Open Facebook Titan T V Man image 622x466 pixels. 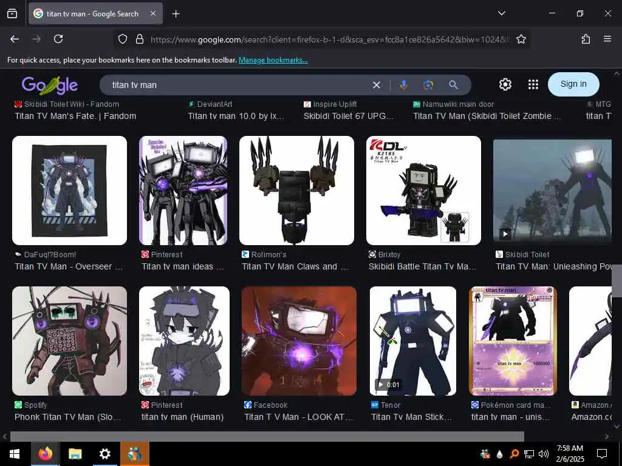(x=299, y=341)
